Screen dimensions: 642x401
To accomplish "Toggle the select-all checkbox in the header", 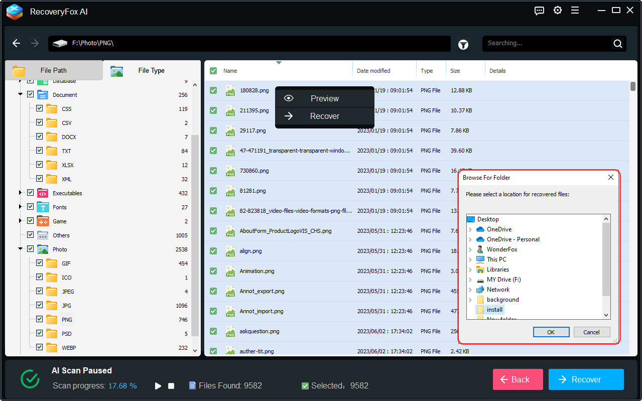I will (213, 71).
